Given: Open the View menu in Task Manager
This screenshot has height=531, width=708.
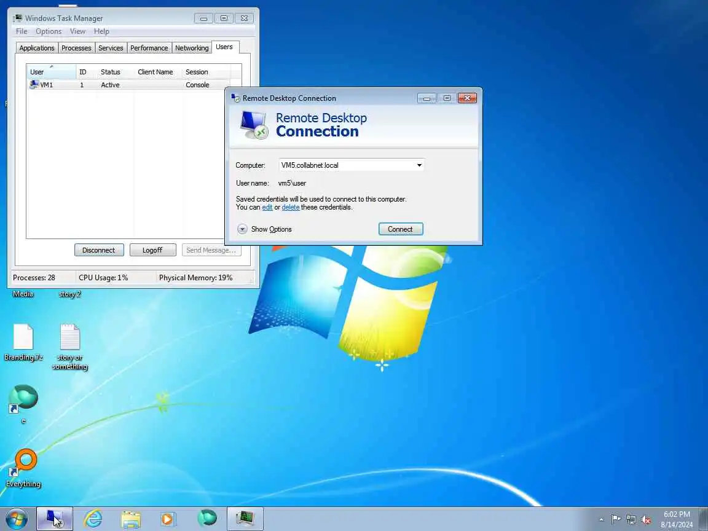Looking at the screenshot, I should point(77,31).
